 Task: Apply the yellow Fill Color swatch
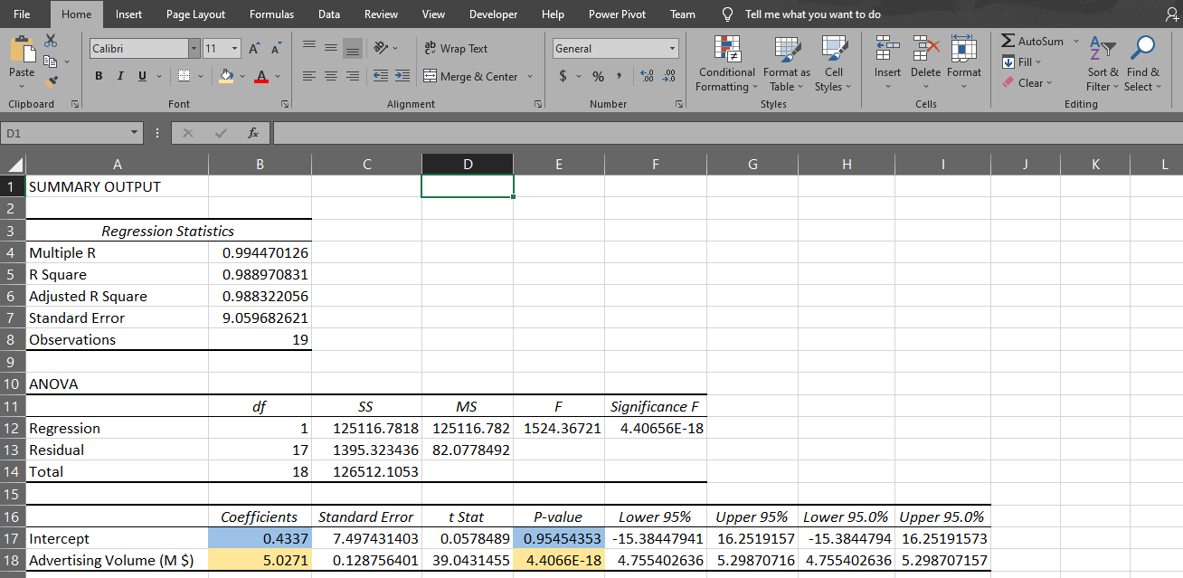coord(228,77)
